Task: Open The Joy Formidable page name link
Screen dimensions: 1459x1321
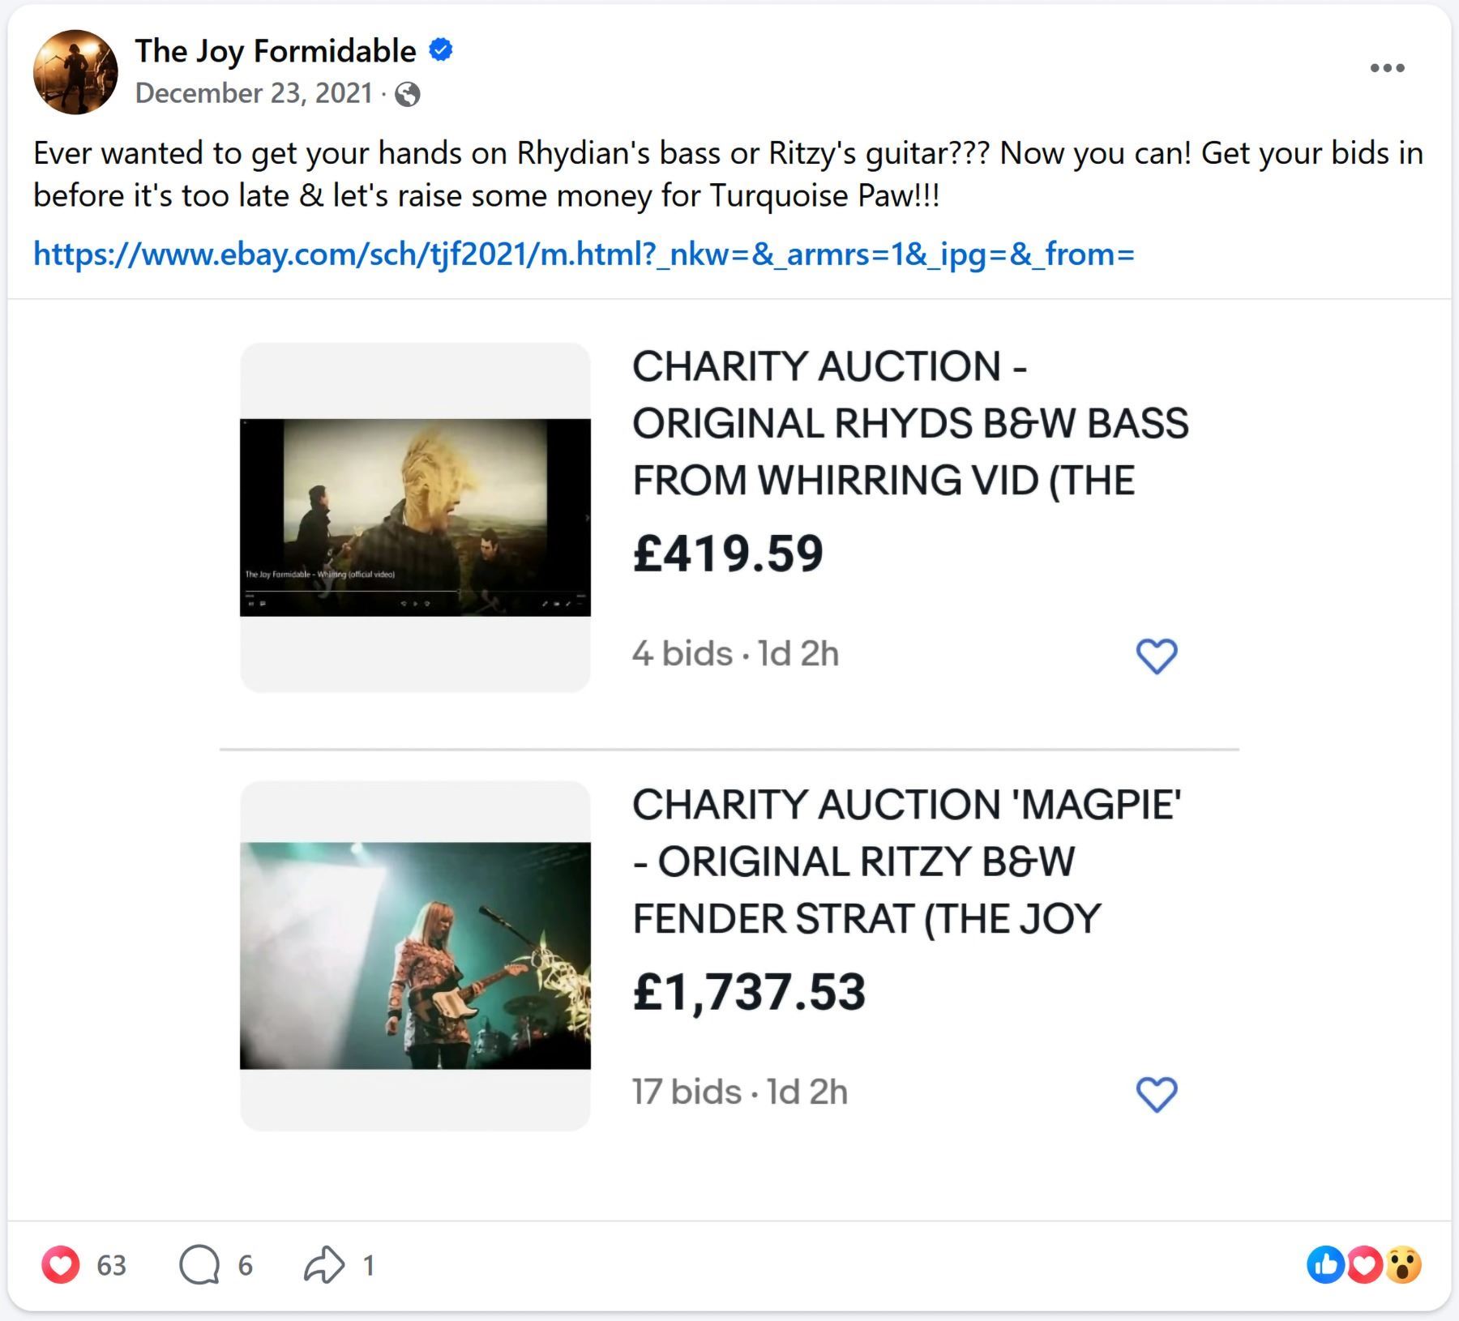Action: (x=275, y=50)
